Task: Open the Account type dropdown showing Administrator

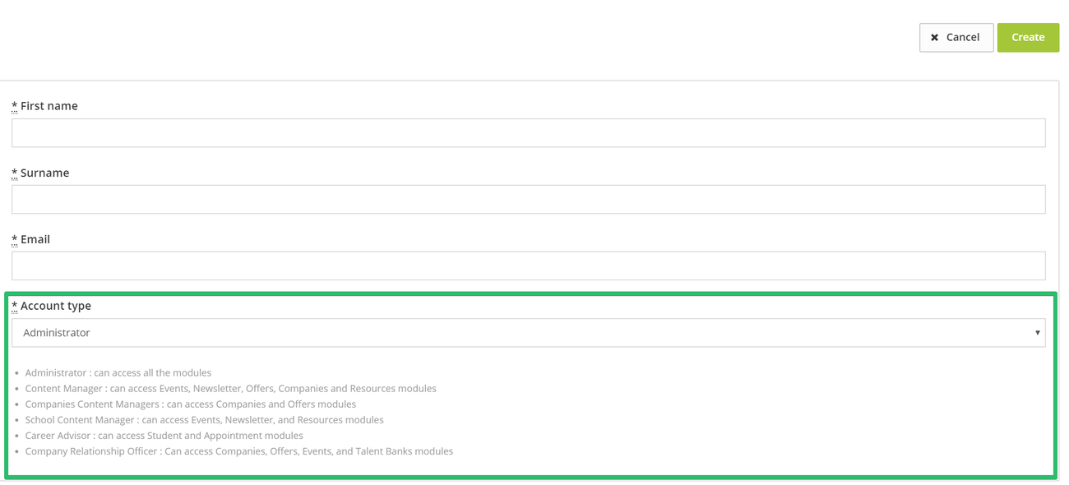Action: point(529,333)
